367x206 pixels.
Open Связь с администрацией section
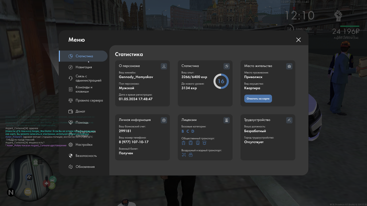pos(83,78)
